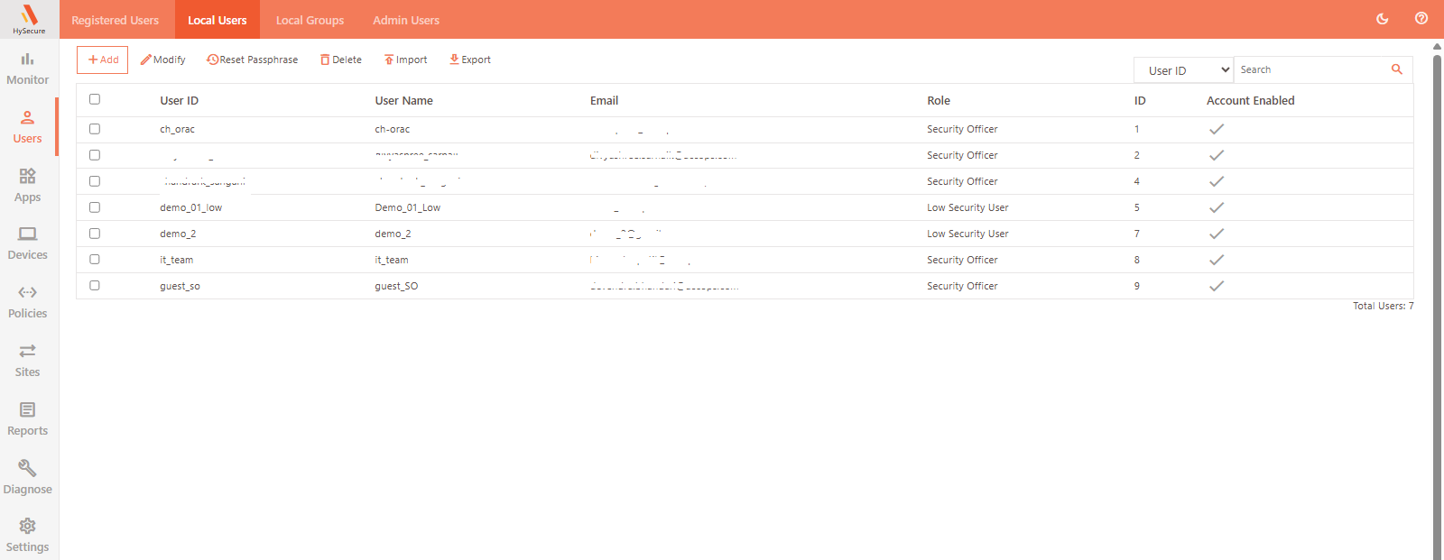Go to Devices in the sidebar
The width and height of the screenshot is (1444, 560).
pyautogui.click(x=28, y=234)
